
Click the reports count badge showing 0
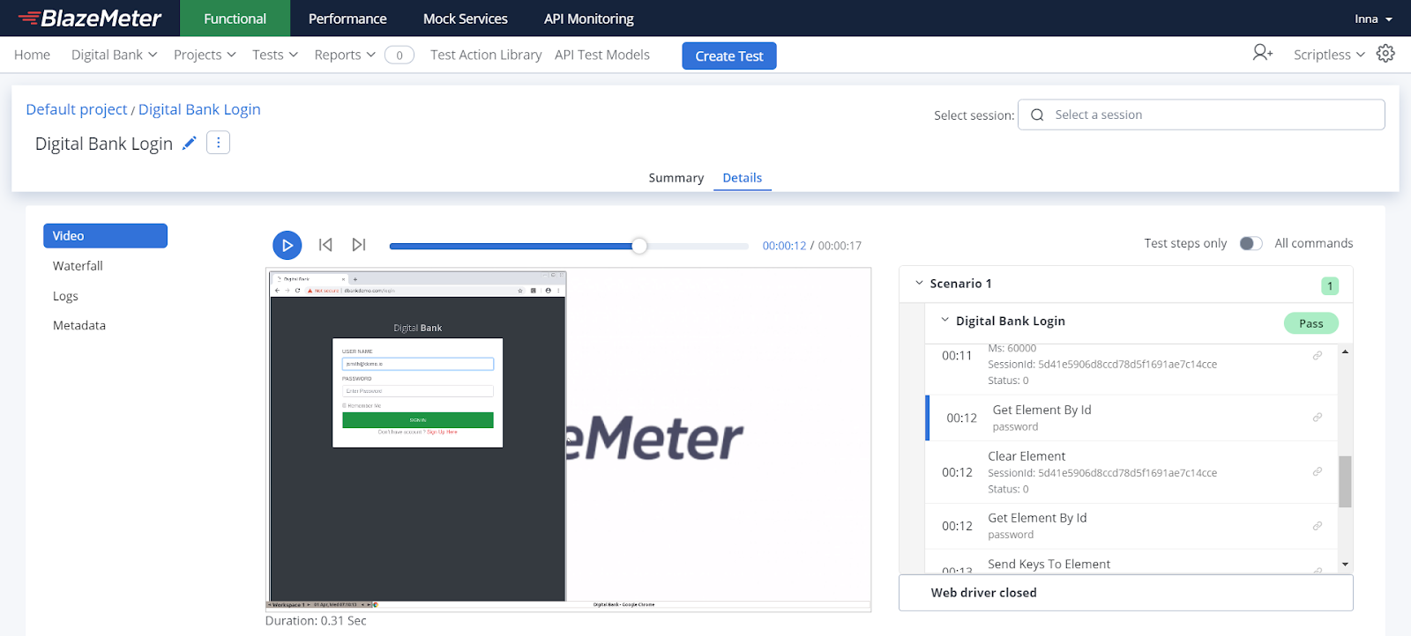399,55
